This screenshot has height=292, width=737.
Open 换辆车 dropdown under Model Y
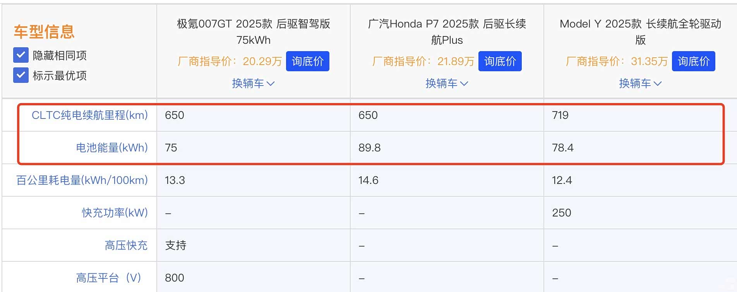[x=640, y=83]
